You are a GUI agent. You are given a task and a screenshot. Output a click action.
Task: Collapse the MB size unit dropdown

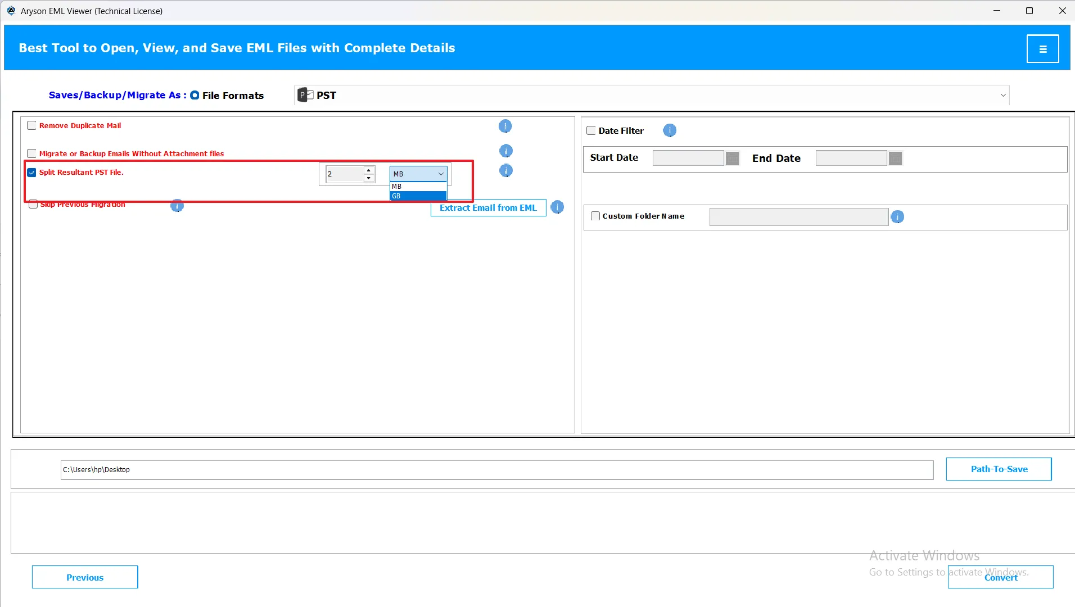pos(441,174)
